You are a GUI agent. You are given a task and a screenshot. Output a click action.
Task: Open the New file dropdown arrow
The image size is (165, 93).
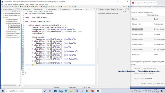point(4,7)
